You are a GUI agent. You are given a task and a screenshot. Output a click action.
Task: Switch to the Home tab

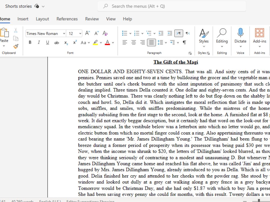pyautogui.click(x=5, y=19)
